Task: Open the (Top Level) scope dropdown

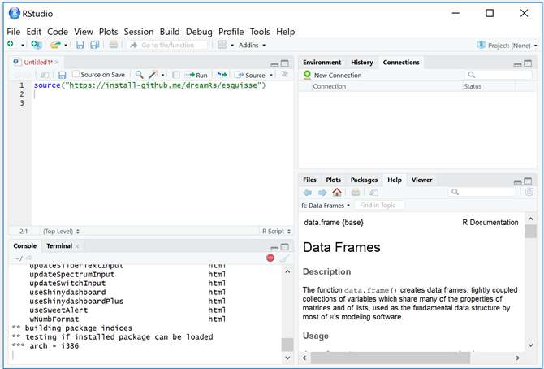Action: 62,231
